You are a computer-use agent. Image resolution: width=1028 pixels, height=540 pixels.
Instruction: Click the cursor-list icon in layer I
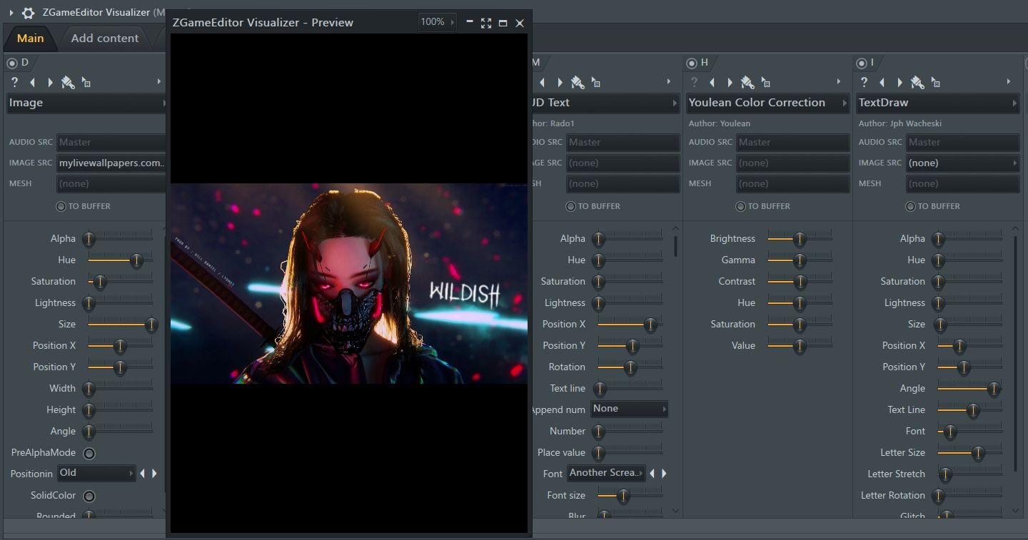[x=935, y=83]
